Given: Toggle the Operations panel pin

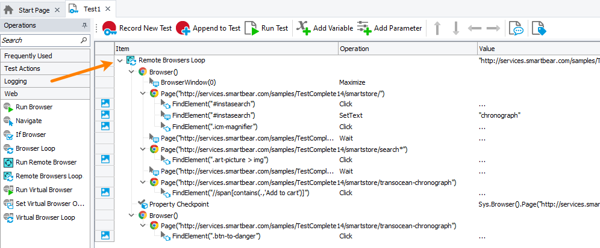Looking at the screenshot, I should [x=84, y=26].
